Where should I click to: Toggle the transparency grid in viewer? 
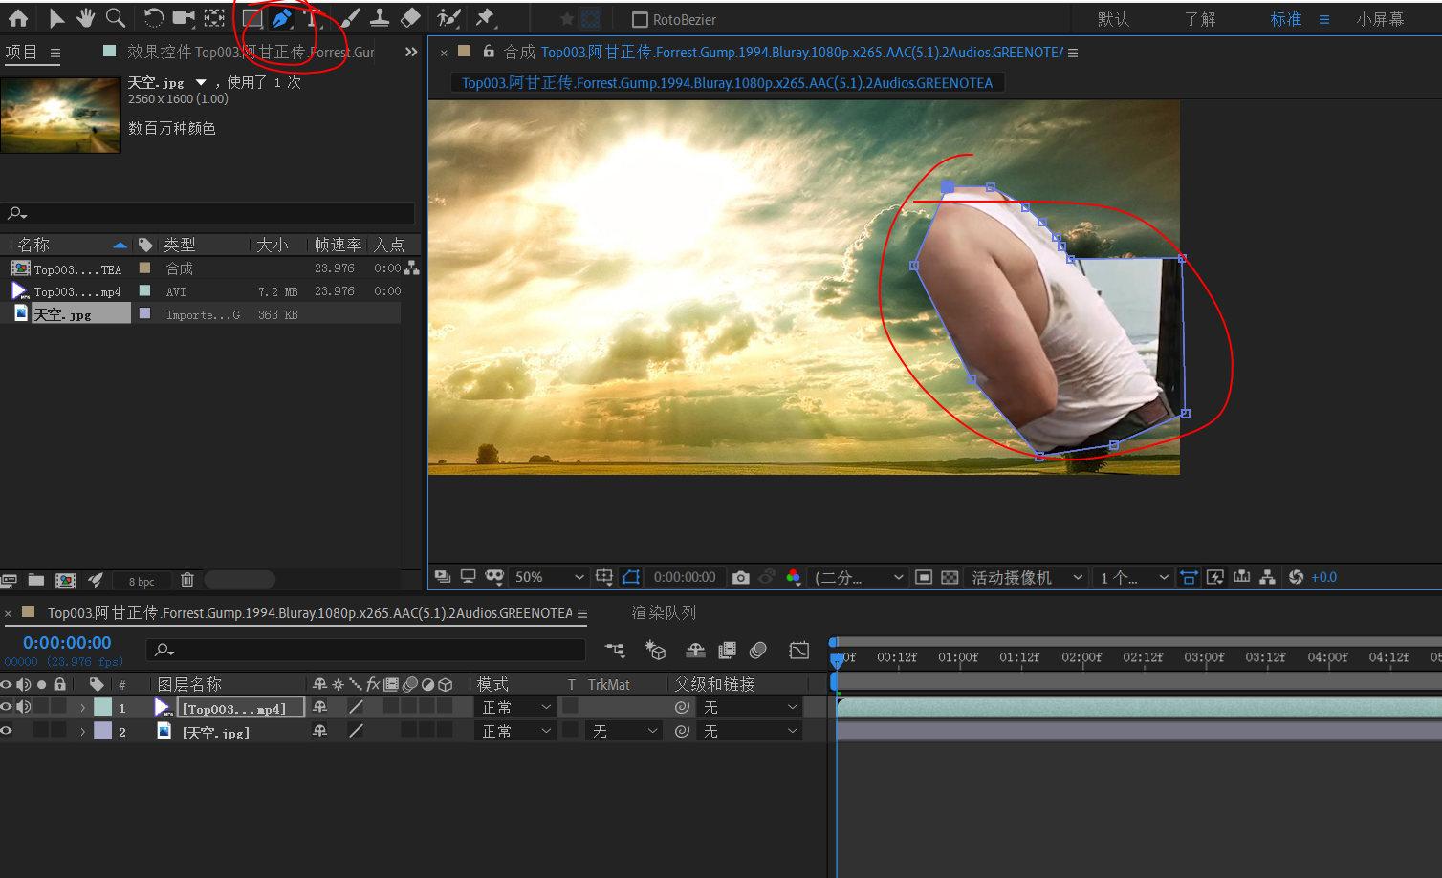tap(950, 577)
